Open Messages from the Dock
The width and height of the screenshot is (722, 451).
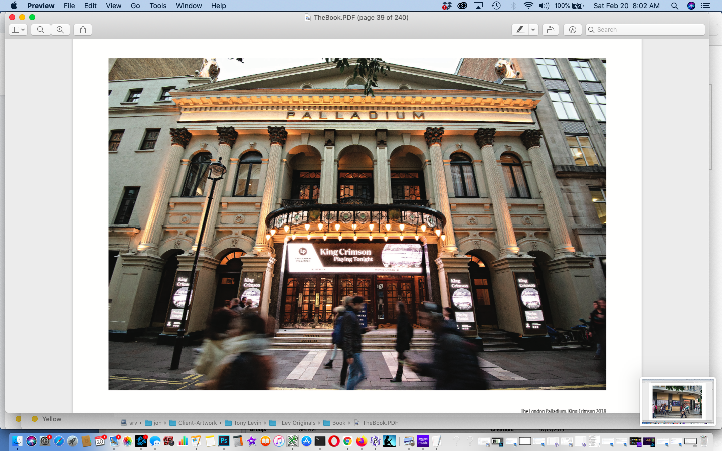(x=155, y=441)
